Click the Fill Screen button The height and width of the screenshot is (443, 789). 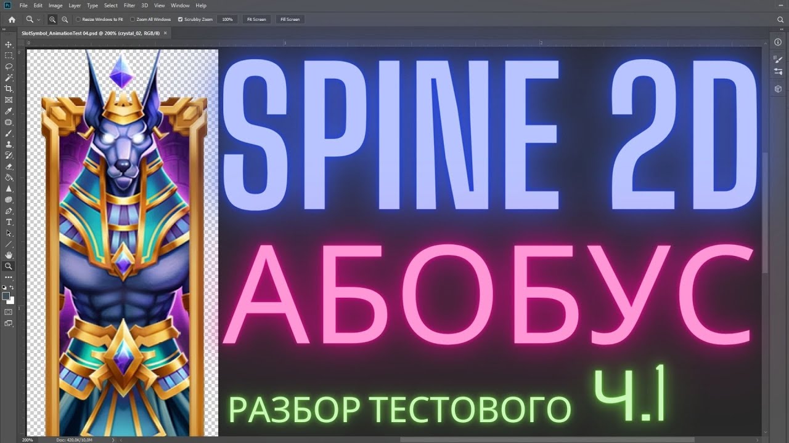pos(290,20)
